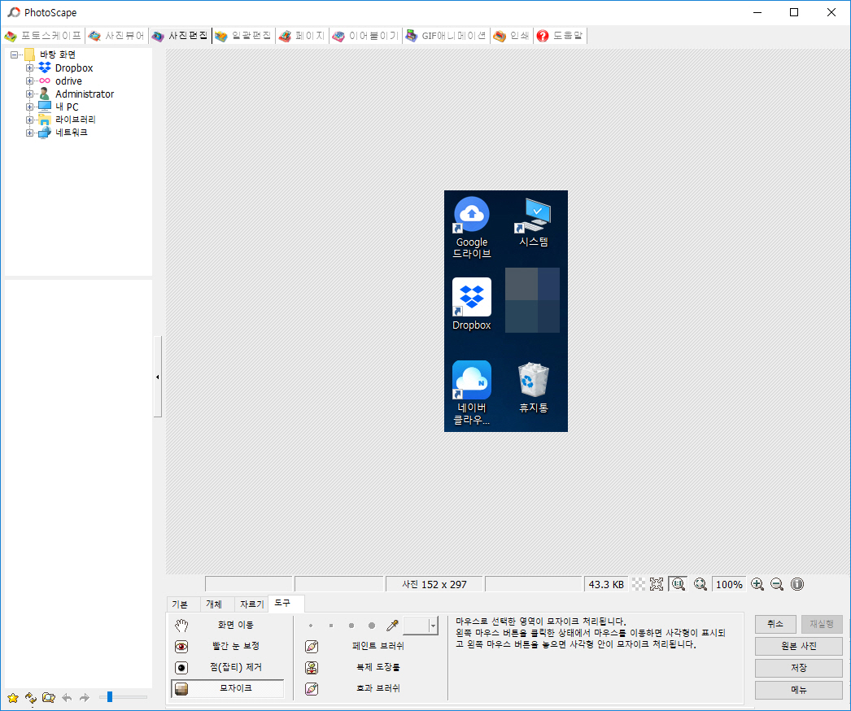The height and width of the screenshot is (711, 851).
Task: Select 라이브러리 in the folder tree
Action: [x=76, y=120]
